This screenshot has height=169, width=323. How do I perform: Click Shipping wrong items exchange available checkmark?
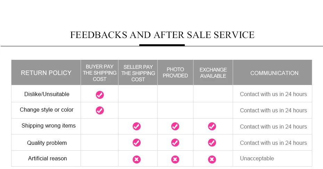coord(212,126)
